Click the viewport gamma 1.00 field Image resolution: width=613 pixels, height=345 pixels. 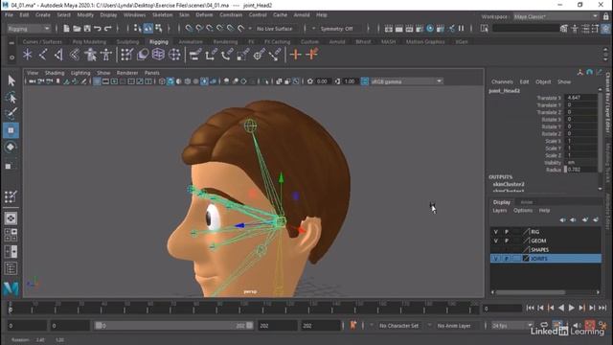tap(350, 81)
